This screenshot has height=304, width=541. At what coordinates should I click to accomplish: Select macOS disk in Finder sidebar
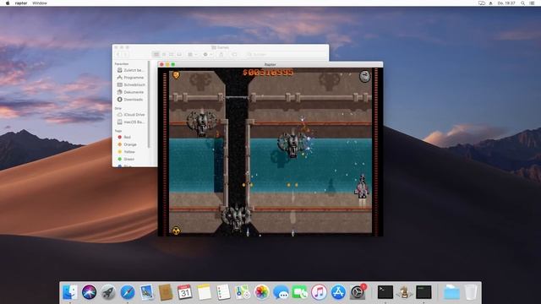[131, 122]
